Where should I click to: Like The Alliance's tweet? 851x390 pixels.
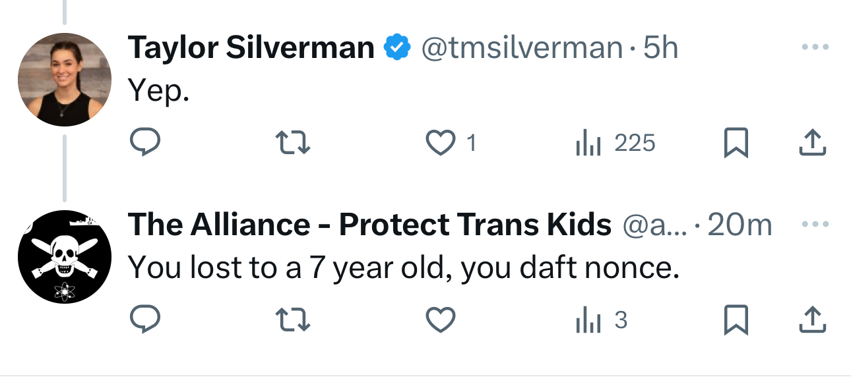tap(441, 320)
